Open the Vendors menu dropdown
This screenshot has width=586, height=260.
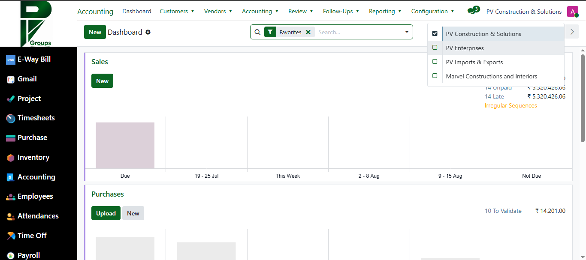coord(218,11)
